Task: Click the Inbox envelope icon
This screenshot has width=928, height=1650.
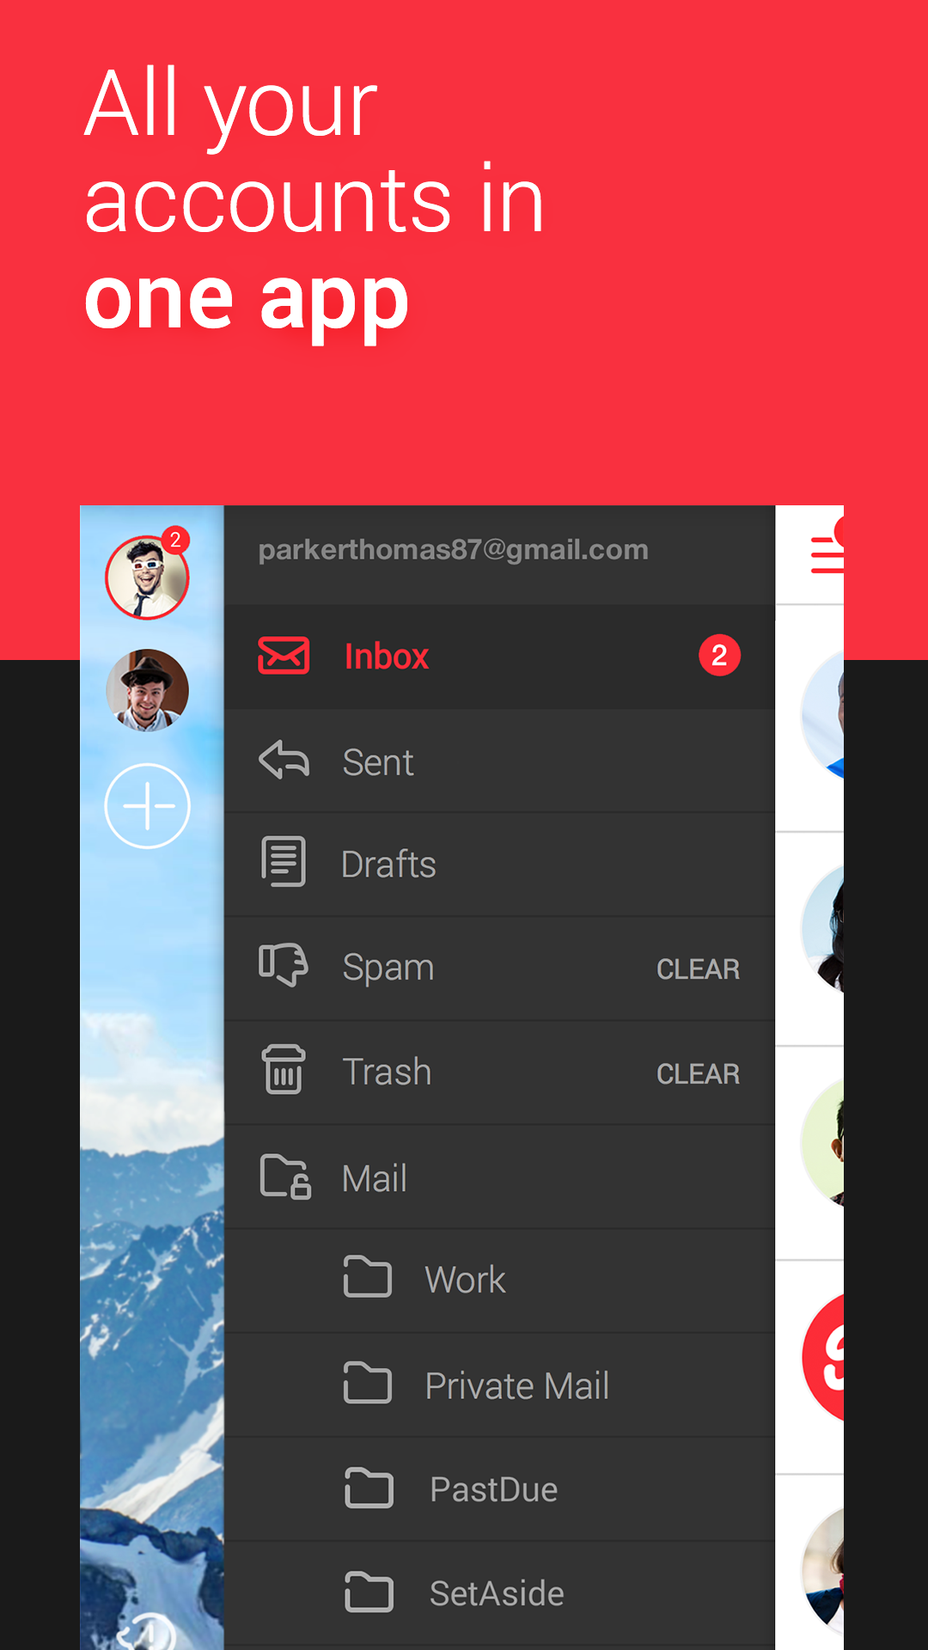Action: (x=284, y=656)
